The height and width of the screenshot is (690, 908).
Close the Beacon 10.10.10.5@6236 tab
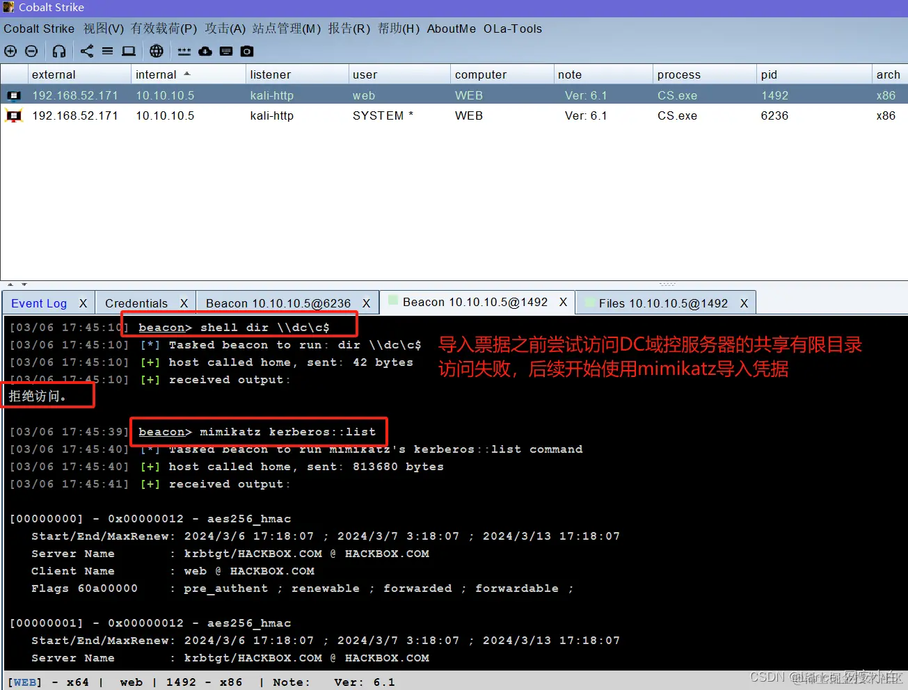tap(366, 303)
